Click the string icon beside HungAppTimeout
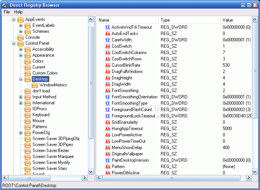The image size is (260, 190). [108, 129]
